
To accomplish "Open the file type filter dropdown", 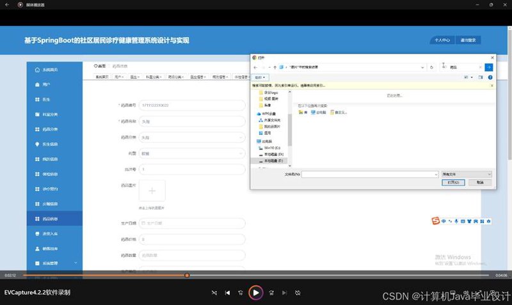I will tap(467, 174).
